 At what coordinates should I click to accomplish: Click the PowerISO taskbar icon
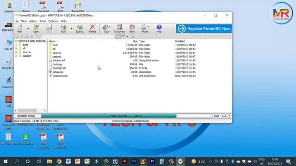tap(180, 161)
